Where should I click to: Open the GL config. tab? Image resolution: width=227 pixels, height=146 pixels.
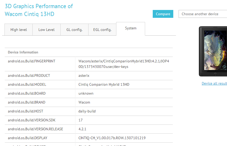(x=75, y=30)
